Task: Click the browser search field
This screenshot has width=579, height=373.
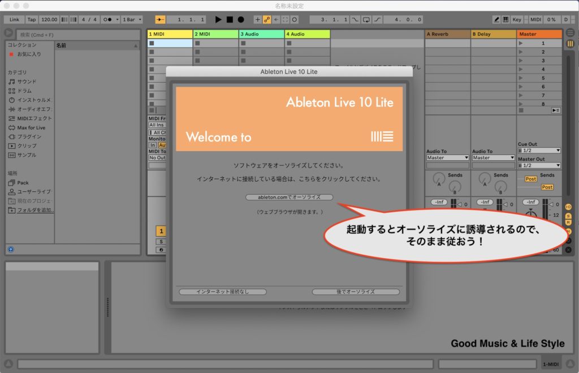Action: [79, 35]
